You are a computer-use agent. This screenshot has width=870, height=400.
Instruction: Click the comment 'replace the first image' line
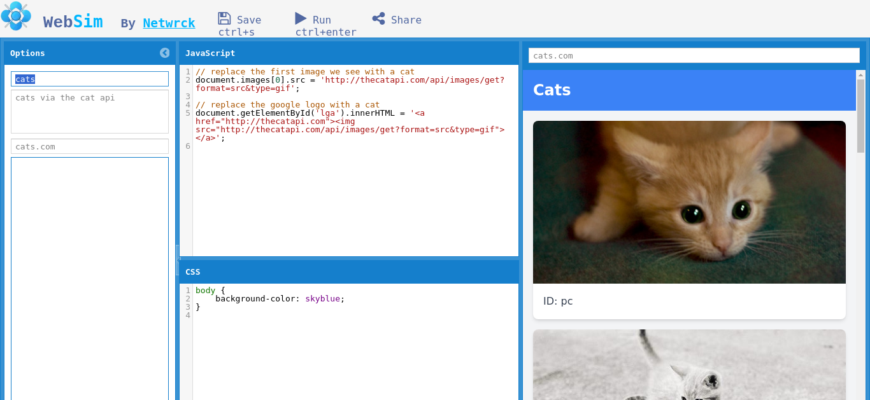(x=305, y=72)
